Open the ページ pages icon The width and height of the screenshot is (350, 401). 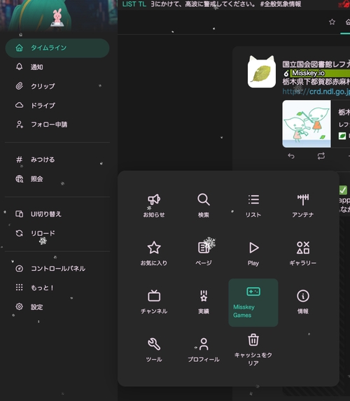[204, 248]
